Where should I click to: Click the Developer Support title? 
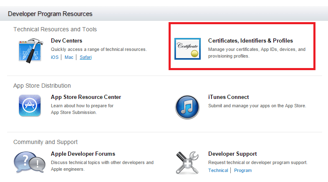(232, 154)
